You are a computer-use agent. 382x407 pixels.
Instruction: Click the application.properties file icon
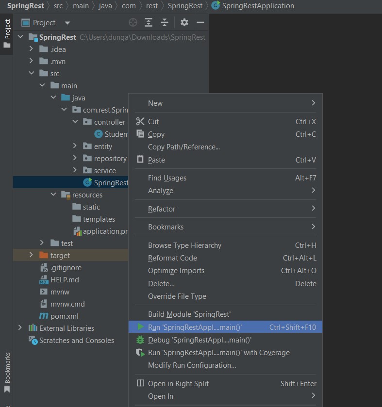[x=77, y=231]
